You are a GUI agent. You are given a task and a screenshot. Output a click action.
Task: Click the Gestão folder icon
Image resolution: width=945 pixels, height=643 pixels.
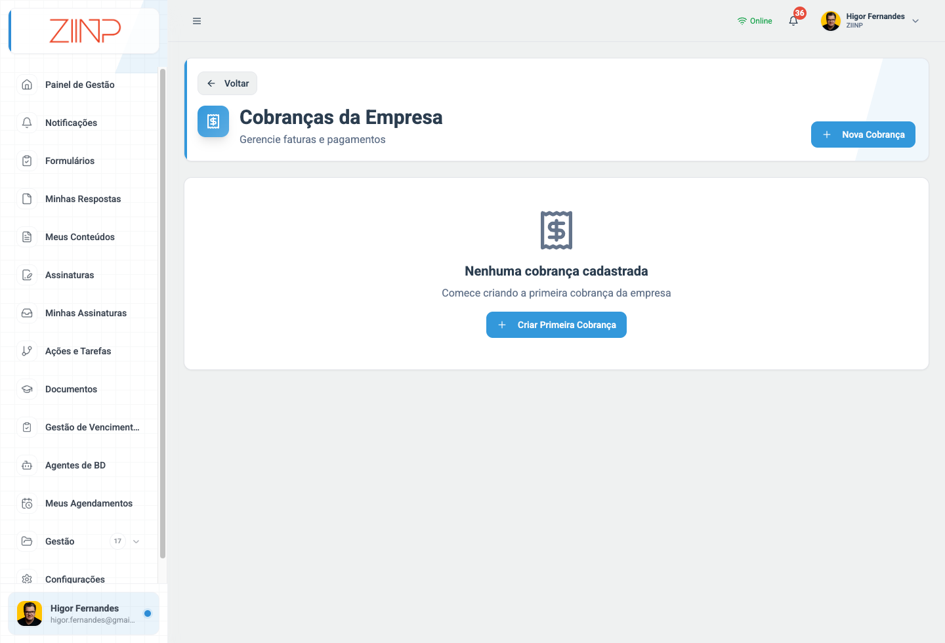click(x=27, y=541)
